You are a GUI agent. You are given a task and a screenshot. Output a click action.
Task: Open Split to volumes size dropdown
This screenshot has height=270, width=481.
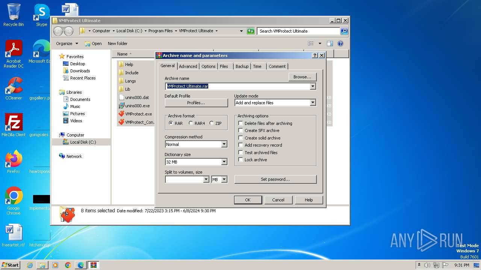coord(206,180)
